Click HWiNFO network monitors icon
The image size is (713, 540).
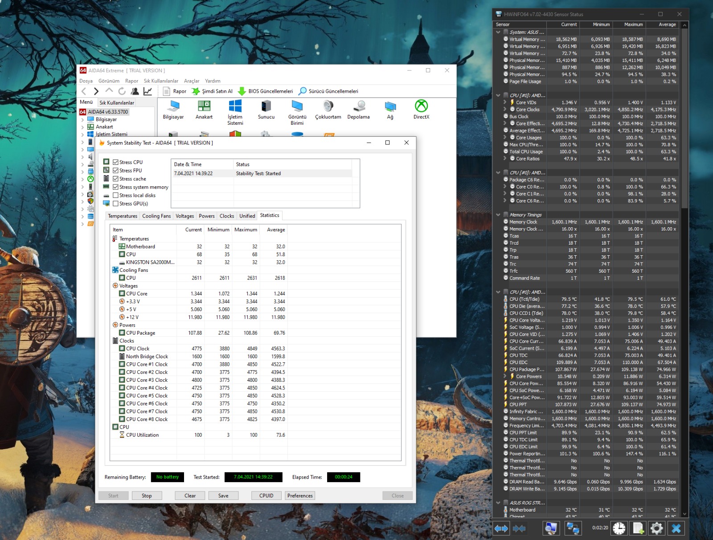[573, 528]
